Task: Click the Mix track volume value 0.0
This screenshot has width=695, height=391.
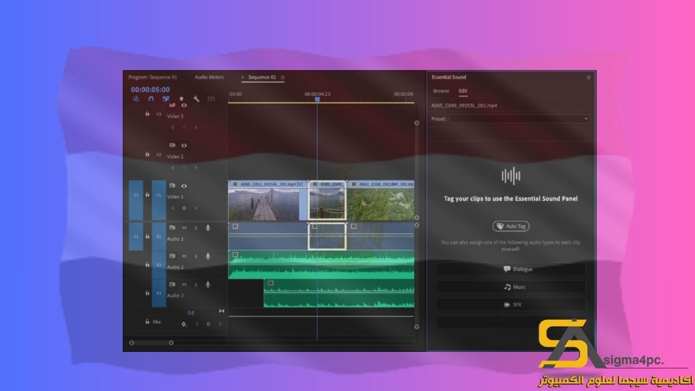Action: coord(191,313)
